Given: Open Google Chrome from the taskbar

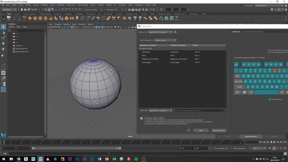Looking at the screenshot, I should tap(18, 159).
